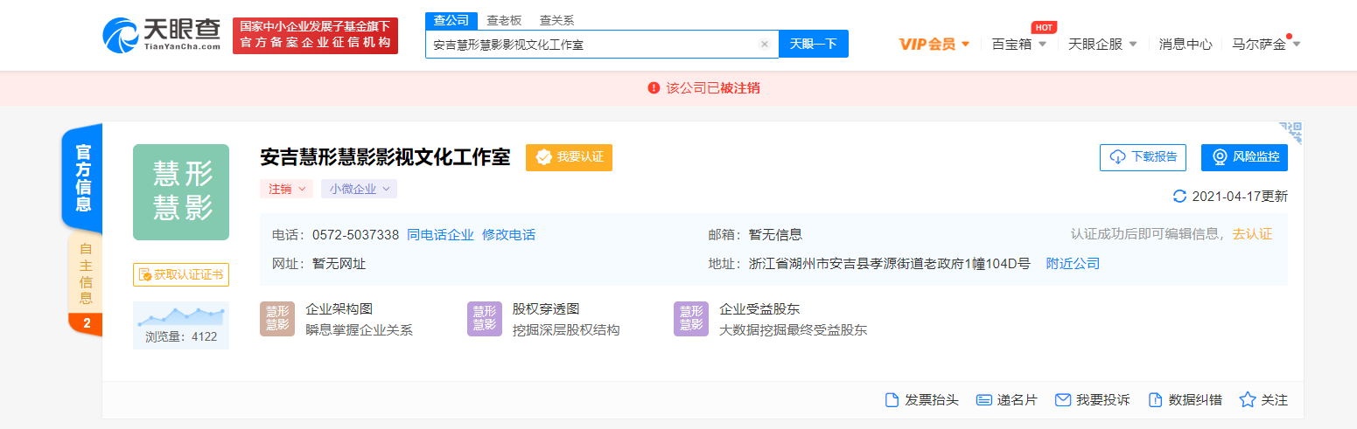Click the company title 安吉慧形慧影影视文化工作室
Viewport: 1357px width, 429px height.
coord(385,157)
